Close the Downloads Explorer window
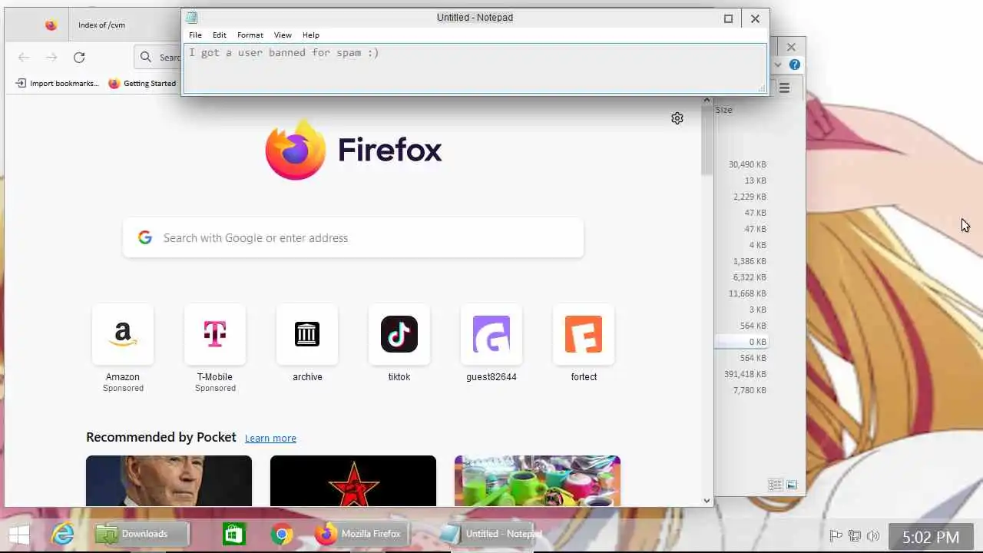 [791, 47]
